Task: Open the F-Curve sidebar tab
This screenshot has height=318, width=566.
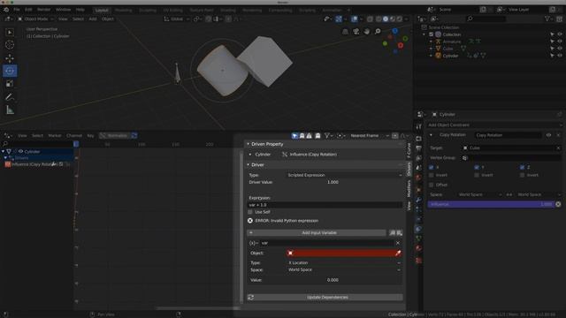Action: click(x=409, y=150)
